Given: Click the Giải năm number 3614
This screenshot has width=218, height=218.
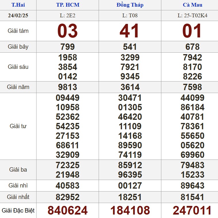Looking at the screenshot, I should [130, 87].
